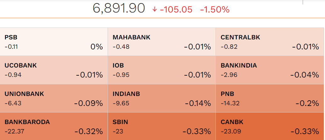Viewport: 325px width, 140px height.
Task: Click the -1.50% index percentage change
Action: click(x=215, y=10)
